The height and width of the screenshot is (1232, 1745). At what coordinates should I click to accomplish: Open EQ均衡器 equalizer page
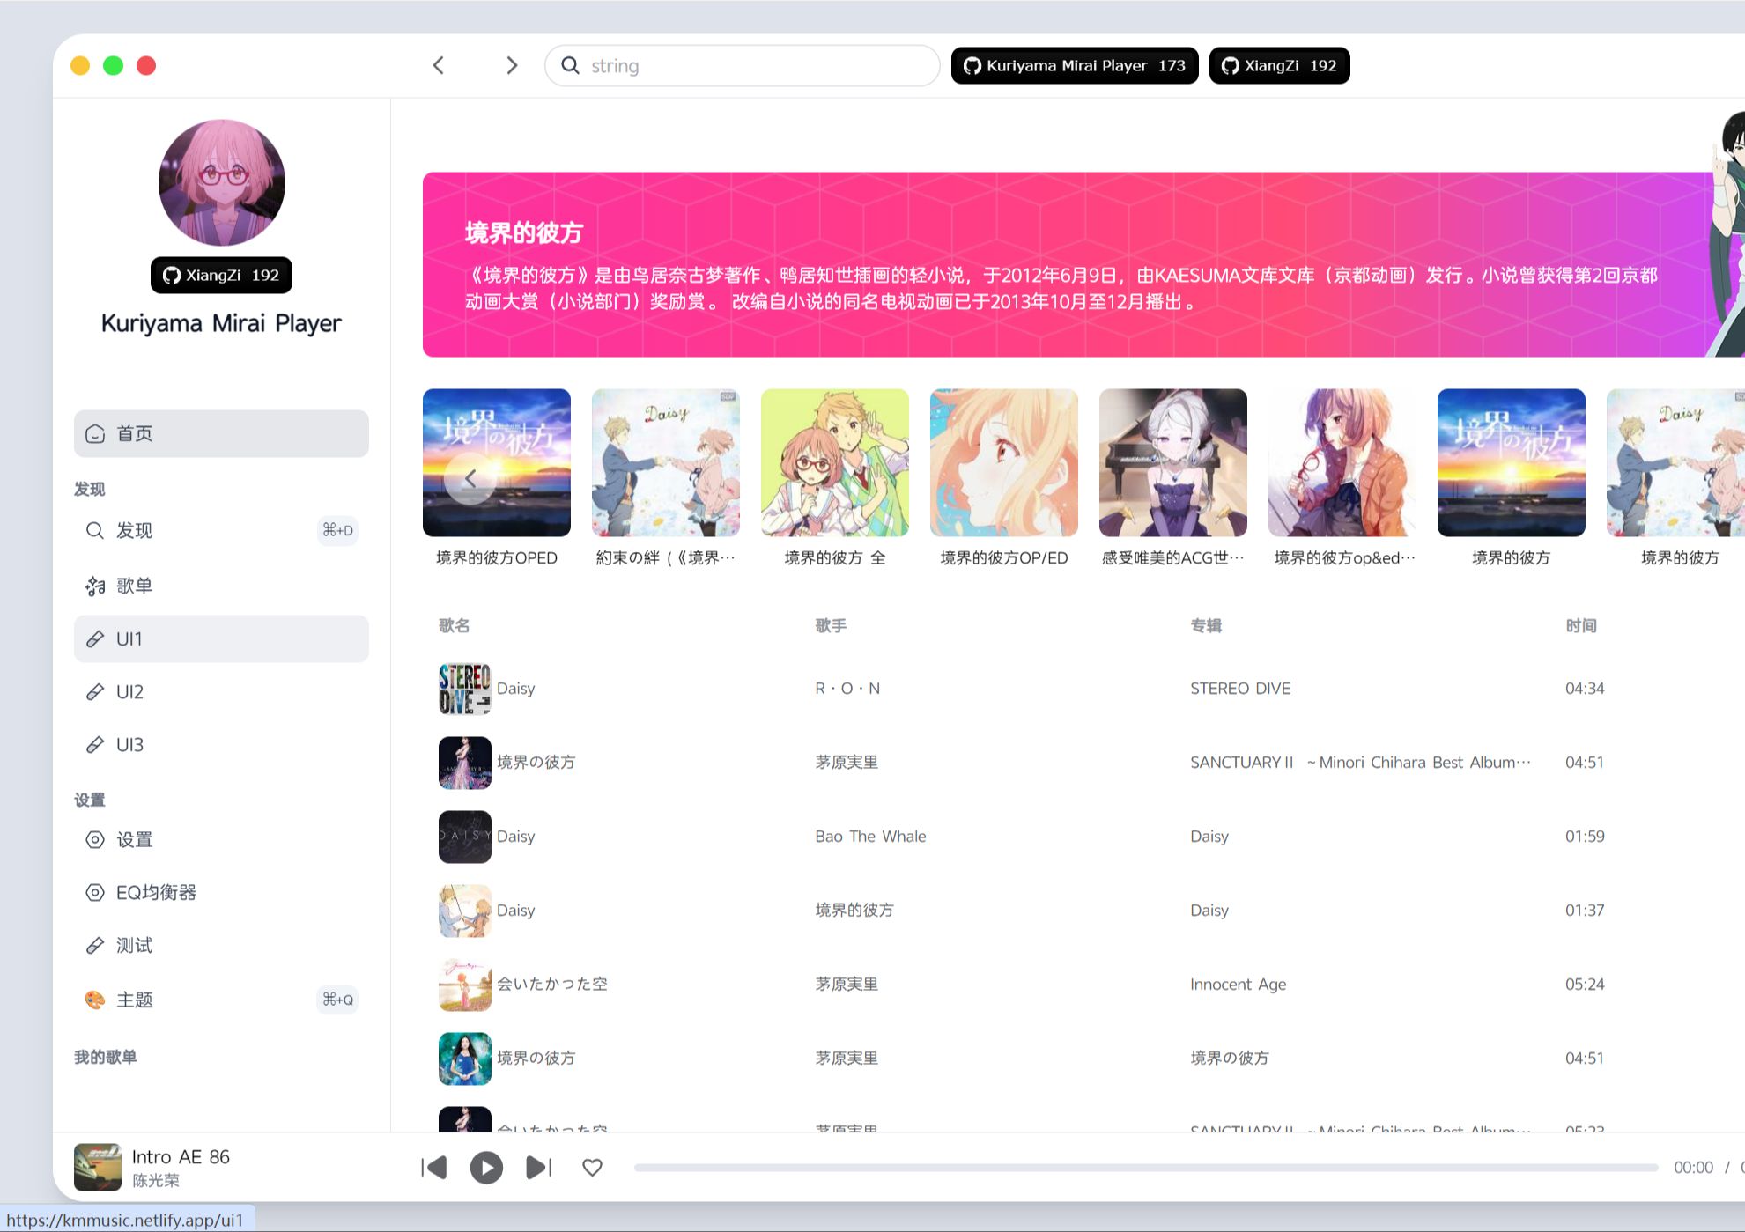221,892
